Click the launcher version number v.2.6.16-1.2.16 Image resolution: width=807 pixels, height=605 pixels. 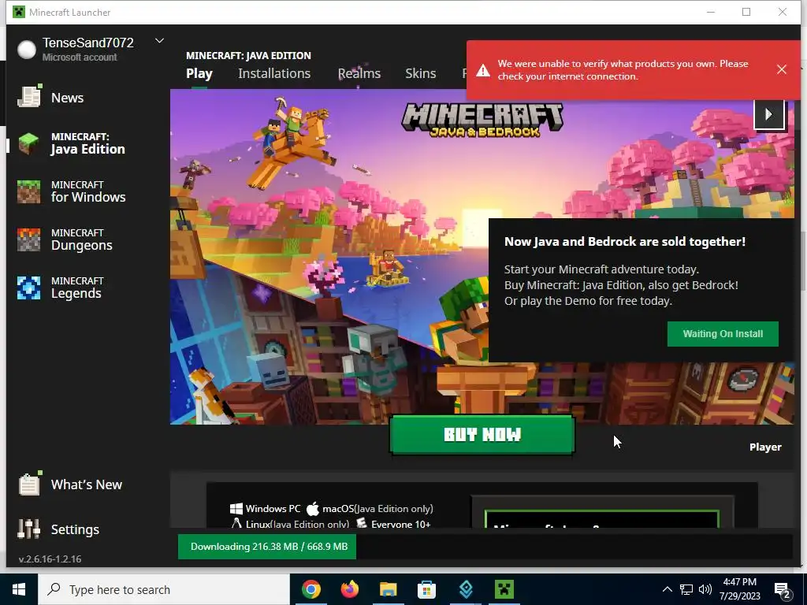coord(50,559)
